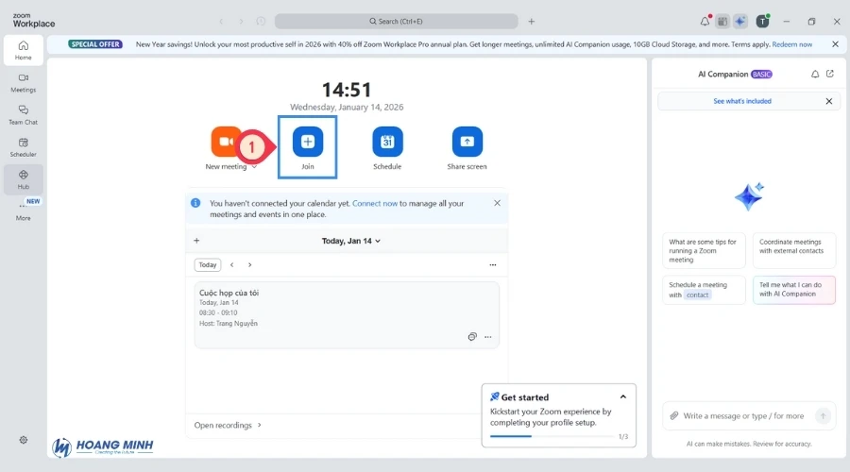Open the Scheduler sidebar item
850x472 pixels.
point(23,147)
